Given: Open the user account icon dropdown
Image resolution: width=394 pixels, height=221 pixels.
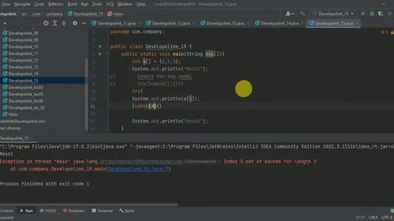Looking at the screenshot, I should tap(289, 14).
